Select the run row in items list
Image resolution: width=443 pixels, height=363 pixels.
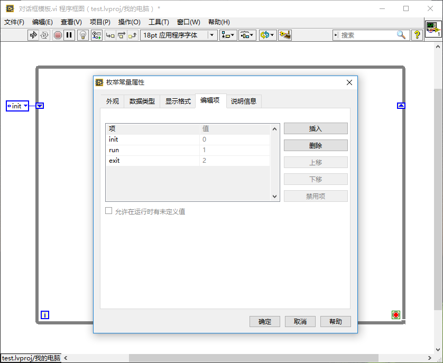point(153,150)
